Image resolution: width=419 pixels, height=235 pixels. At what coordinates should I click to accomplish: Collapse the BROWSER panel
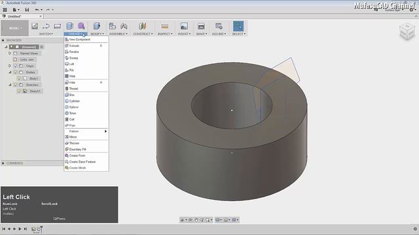3,40
